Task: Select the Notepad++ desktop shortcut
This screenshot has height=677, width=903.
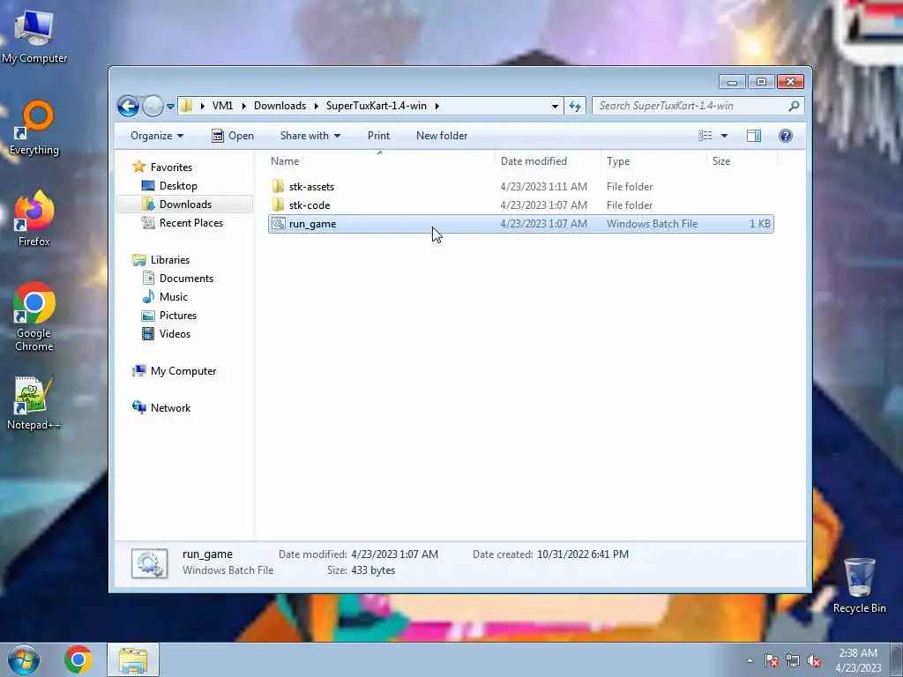Action: coord(34,403)
